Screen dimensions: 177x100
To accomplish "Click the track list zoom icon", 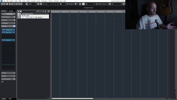I will pyautogui.click(x=49, y=11).
